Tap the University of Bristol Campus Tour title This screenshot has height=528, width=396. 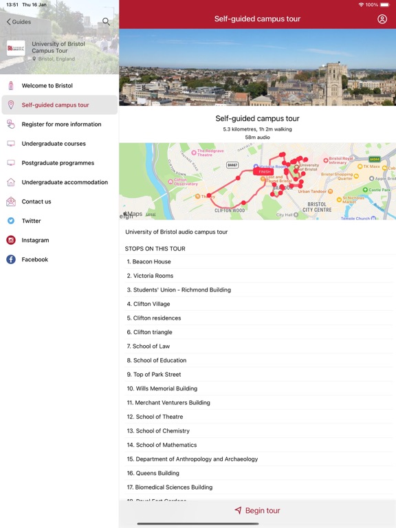coord(58,47)
